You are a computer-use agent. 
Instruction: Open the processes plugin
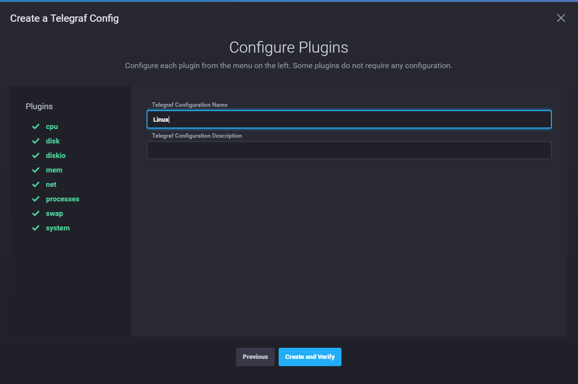(62, 199)
